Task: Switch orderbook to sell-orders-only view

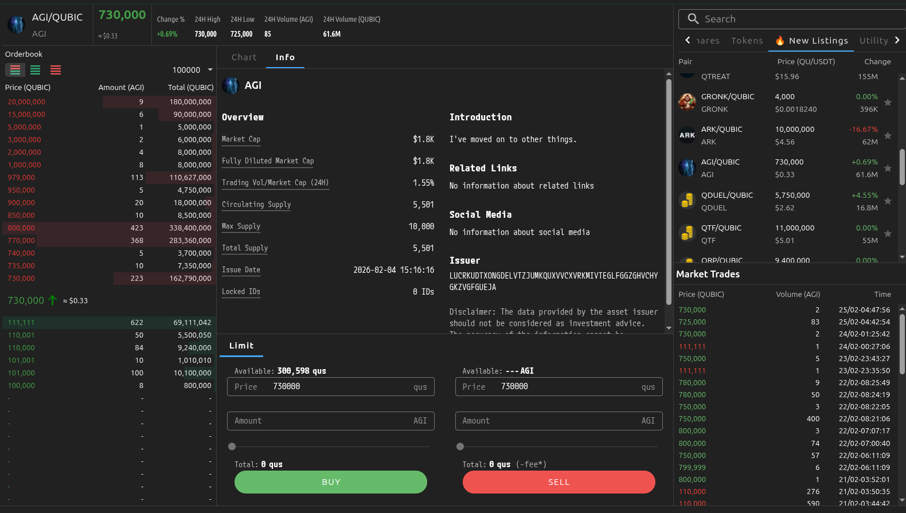Action: 56,70
